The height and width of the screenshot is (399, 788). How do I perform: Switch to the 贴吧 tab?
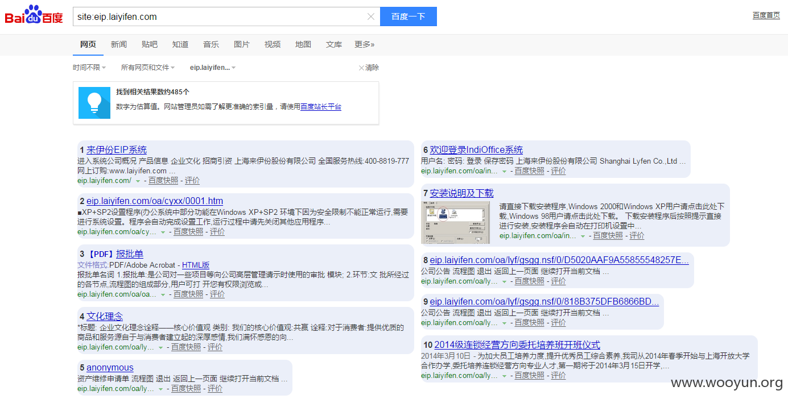[150, 44]
